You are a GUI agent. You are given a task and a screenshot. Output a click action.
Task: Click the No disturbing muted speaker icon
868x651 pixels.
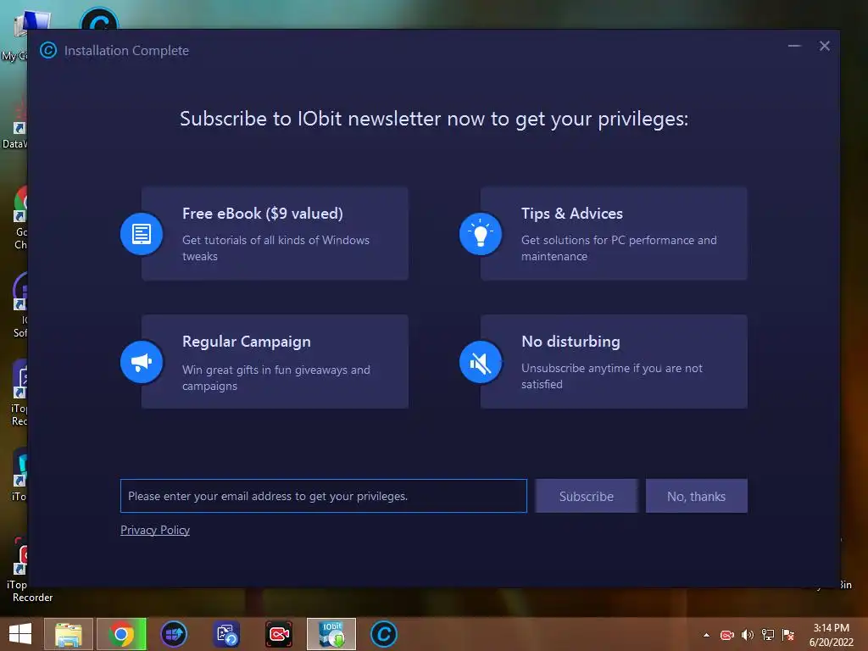pos(481,362)
